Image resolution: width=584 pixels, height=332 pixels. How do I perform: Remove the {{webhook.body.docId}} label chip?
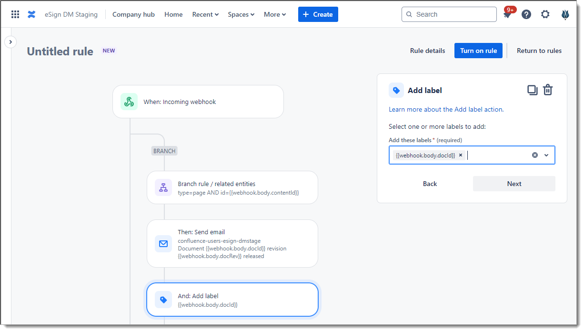pyautogui.click(x=461, y=155)
